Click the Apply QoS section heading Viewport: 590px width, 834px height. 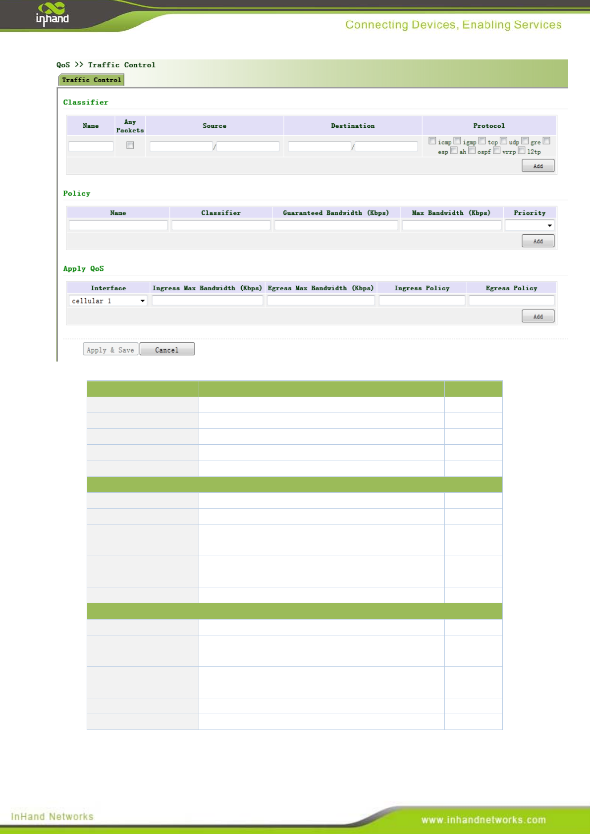coord(84,268)
